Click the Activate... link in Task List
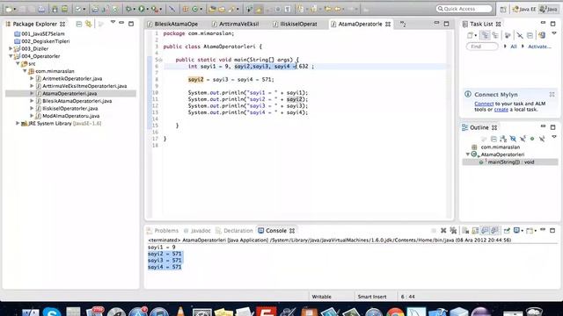563x316 pixels. (539, 47)
